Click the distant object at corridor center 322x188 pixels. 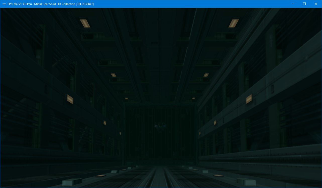[160, 126]
